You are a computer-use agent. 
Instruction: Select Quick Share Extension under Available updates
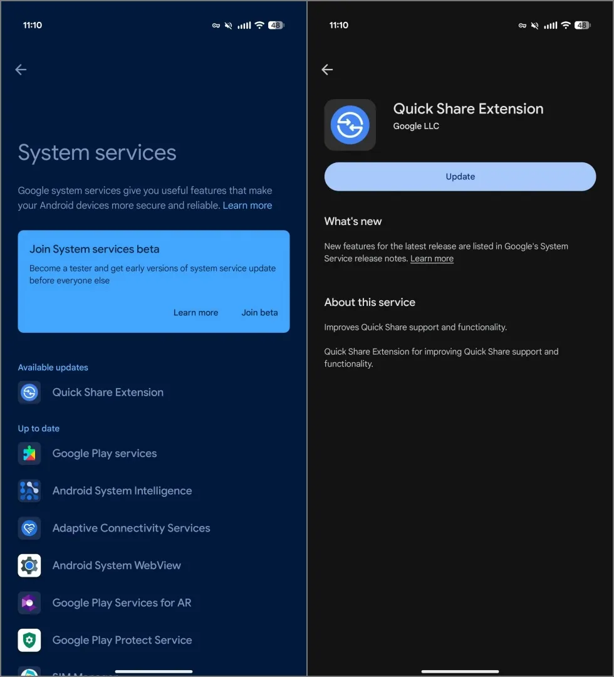tap(108, 392)
